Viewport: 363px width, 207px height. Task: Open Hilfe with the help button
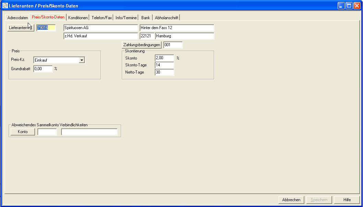coord(347,200)
